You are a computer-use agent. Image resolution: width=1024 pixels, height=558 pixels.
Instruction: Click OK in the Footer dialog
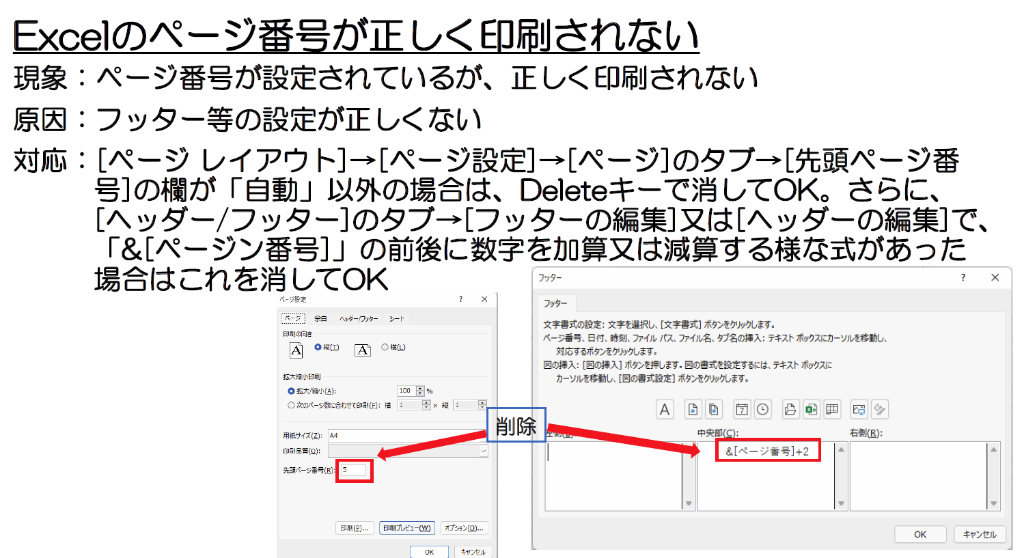(920, 534)
